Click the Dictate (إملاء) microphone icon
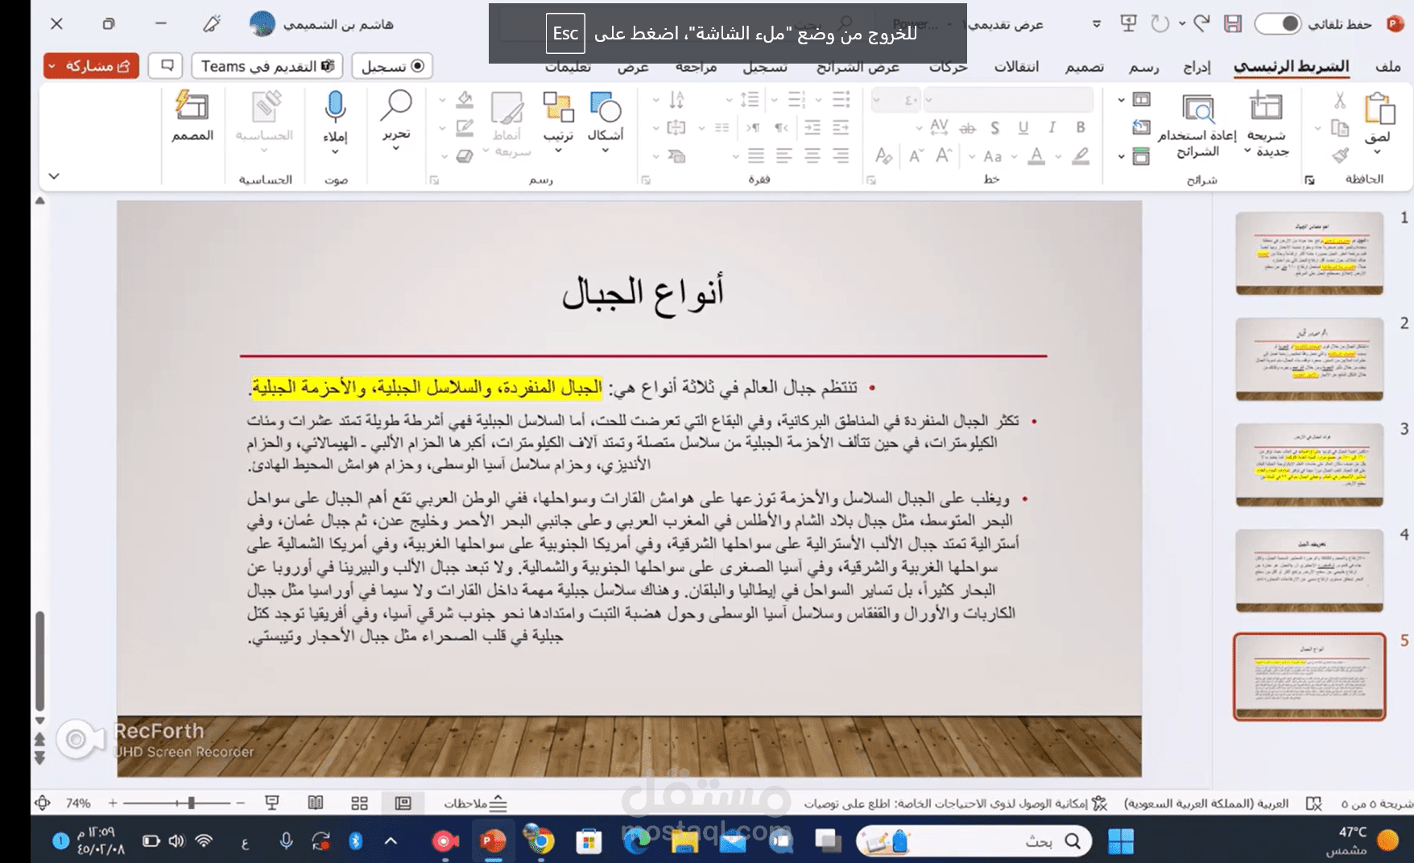Viewport: 1414px width, 863px height. click(336, 108)
